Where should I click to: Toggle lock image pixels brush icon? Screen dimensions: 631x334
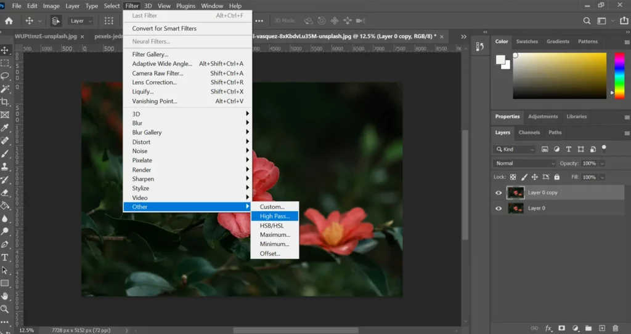(x=524, y=177)
